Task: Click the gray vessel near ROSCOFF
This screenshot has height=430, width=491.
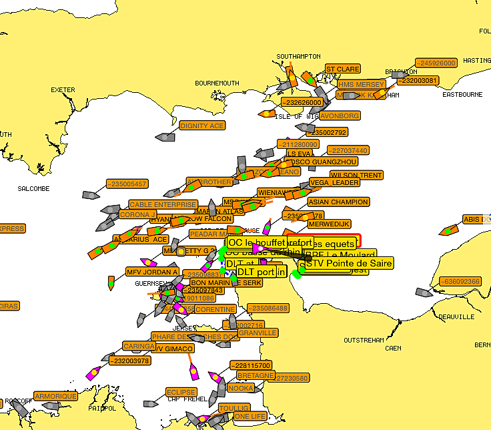Action: coord(19,408)
